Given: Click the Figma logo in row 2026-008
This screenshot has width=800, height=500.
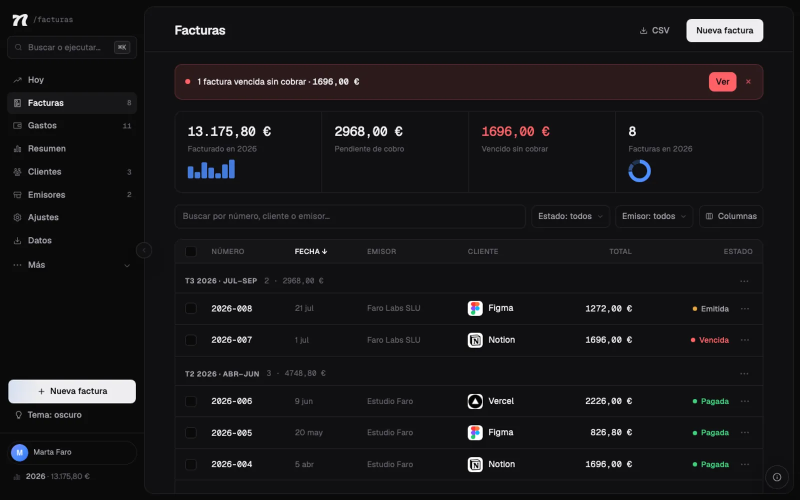Looking at the screenshot, I should [475, 308].
